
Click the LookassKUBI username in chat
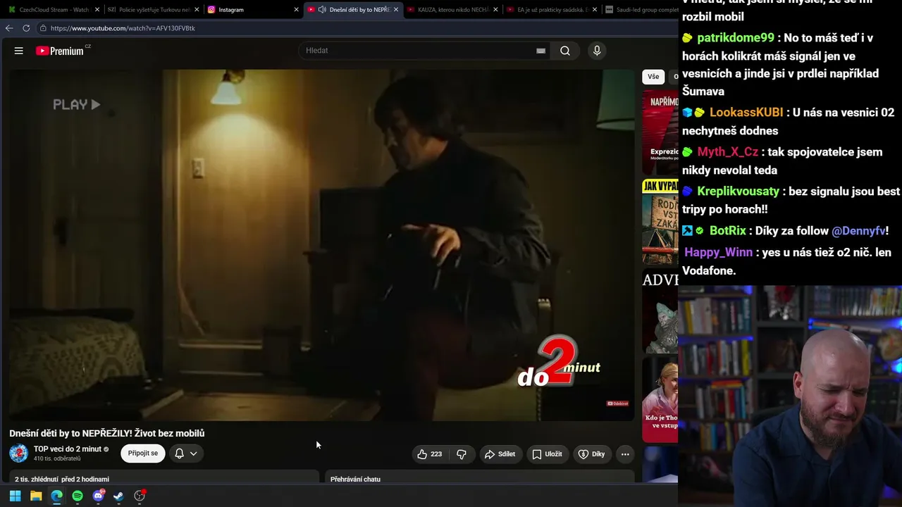tap(746, 113)
